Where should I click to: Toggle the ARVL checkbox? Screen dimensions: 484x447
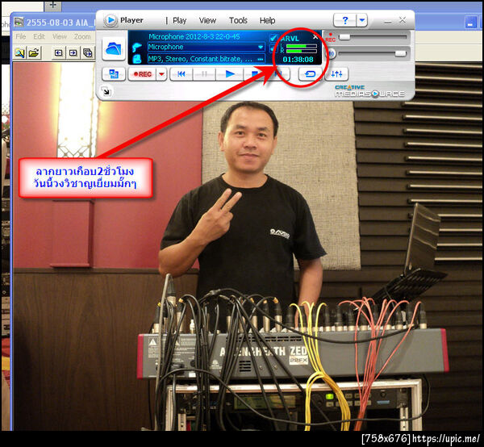[x=273, y=38]
